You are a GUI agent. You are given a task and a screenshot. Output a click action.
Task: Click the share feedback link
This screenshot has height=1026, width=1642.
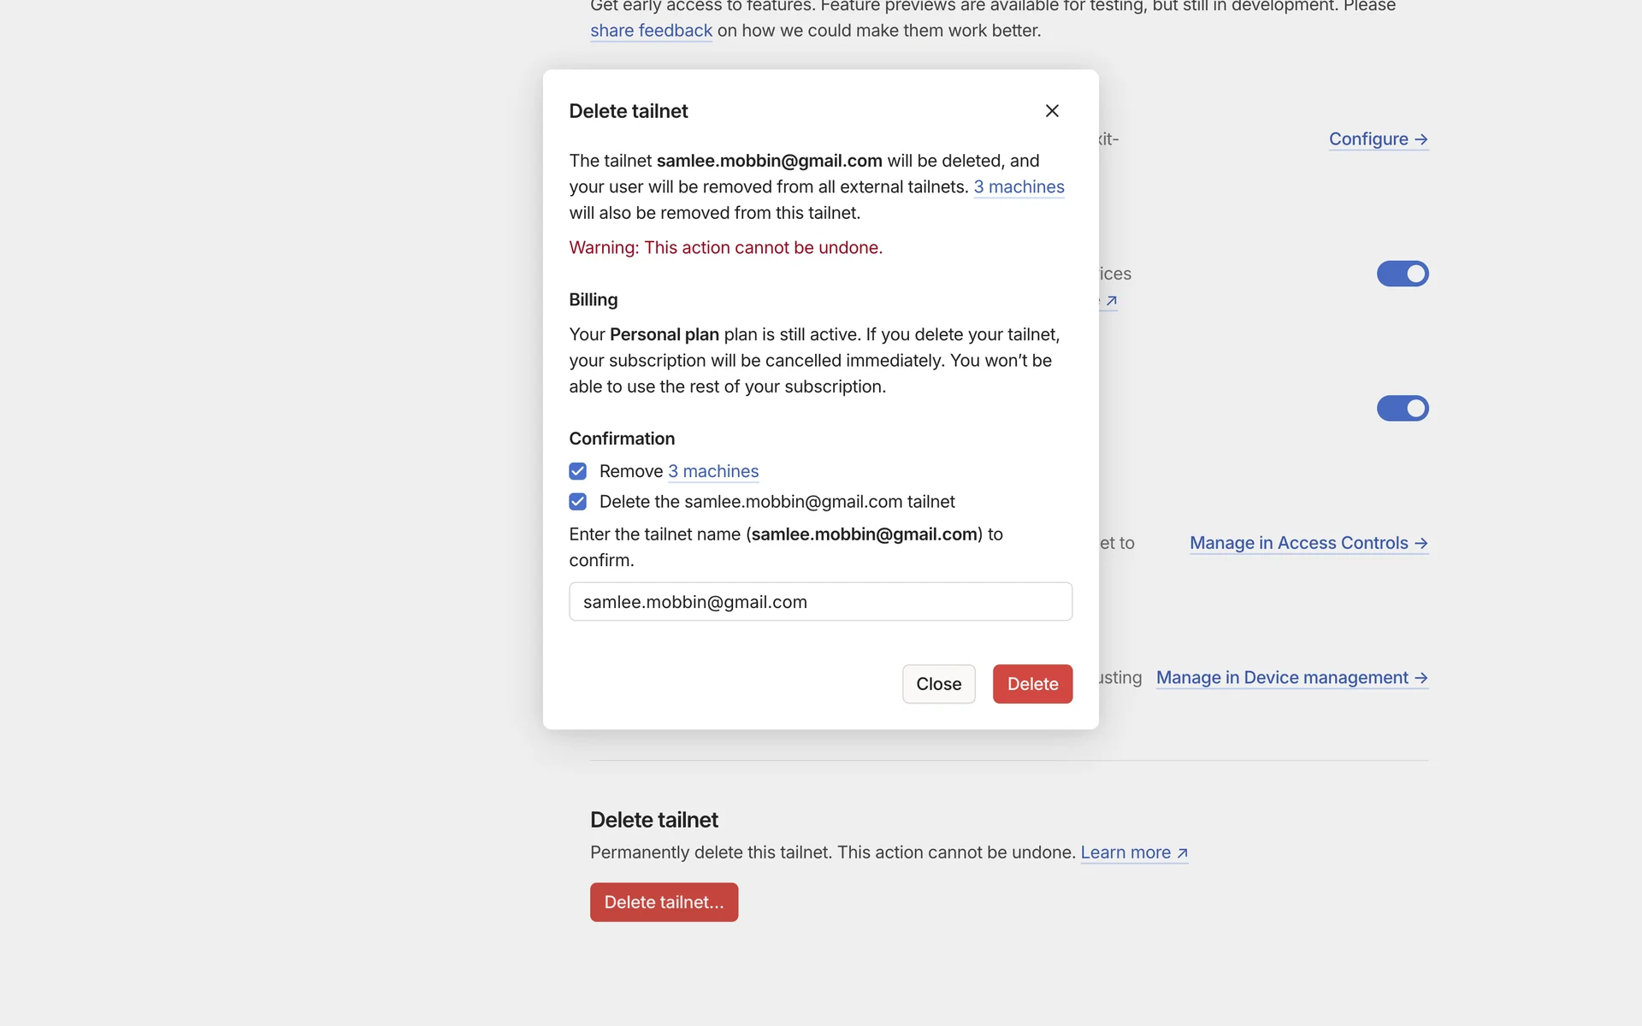[x=651, y=31]
